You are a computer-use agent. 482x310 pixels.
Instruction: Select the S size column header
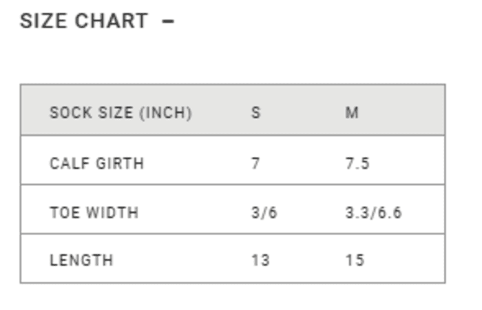coord(255,112)
